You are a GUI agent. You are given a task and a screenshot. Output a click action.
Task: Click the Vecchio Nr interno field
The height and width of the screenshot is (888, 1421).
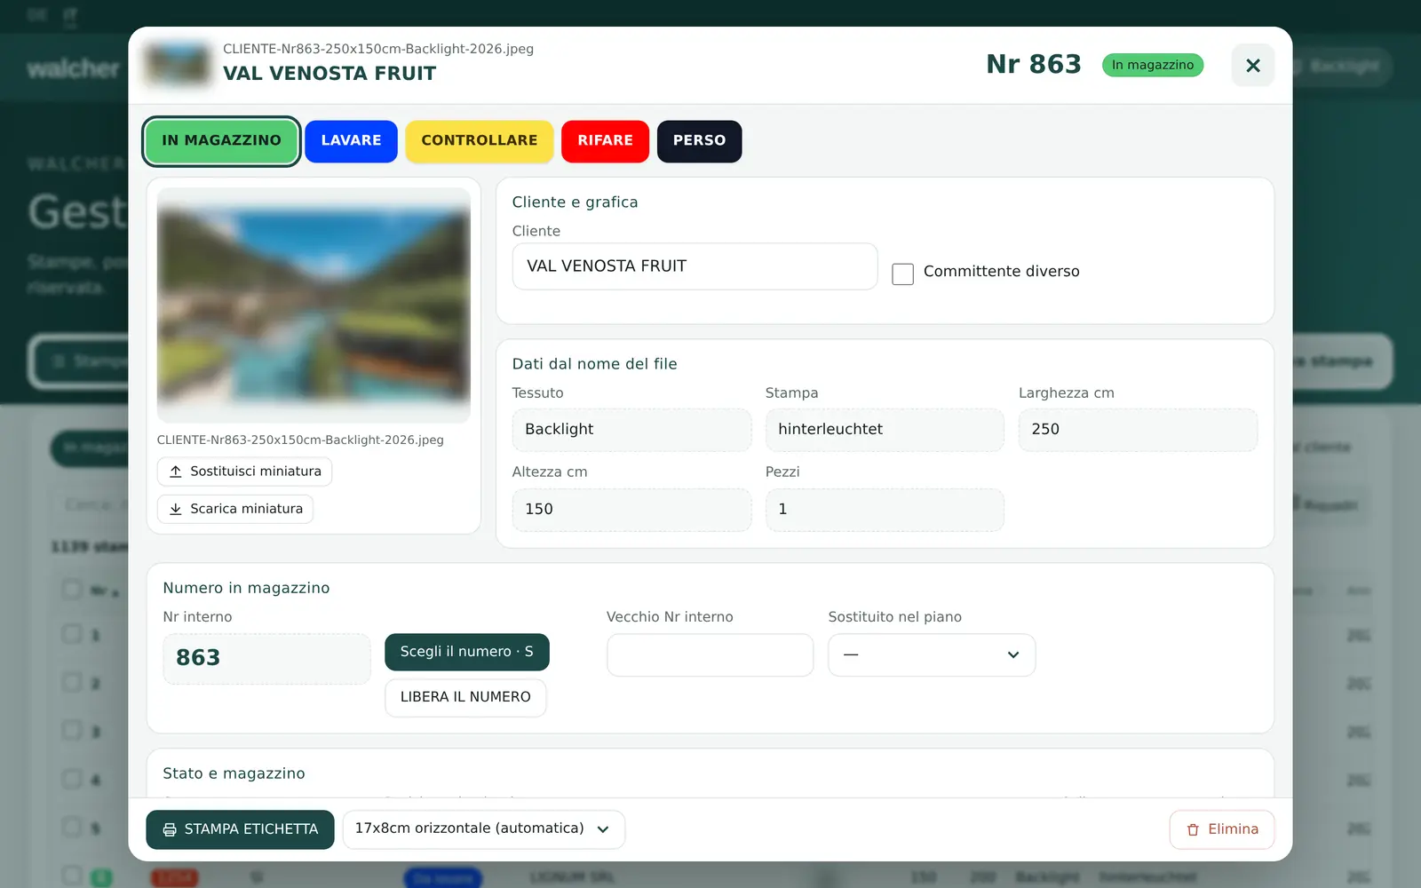point(710,654)
